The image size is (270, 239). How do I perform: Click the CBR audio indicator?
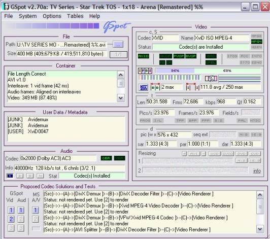106,158
